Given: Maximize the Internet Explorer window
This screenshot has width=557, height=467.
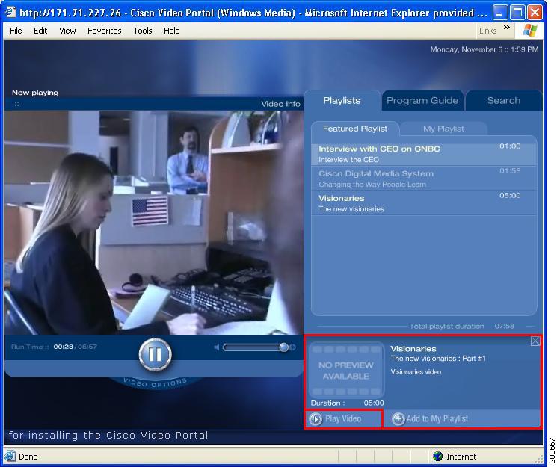Looking at the screenshot, I should coord(517,13).
